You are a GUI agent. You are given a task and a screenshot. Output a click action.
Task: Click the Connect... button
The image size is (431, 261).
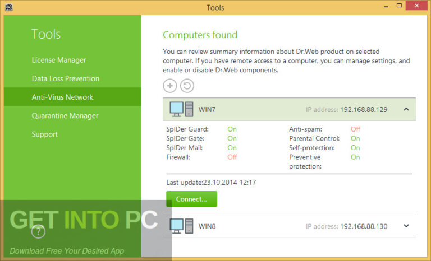coord(191,199)
